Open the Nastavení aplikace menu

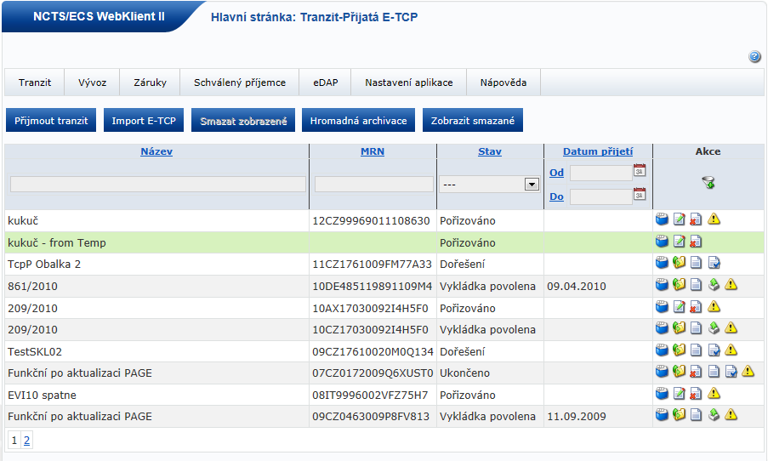[x=408, y=83]
